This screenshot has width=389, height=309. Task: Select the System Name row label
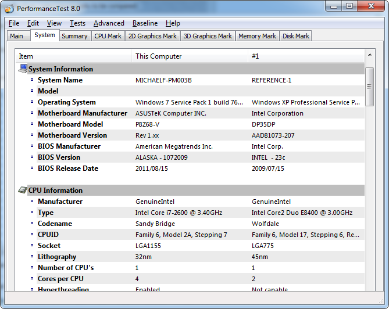pyautogui.click(x=60, y=80)
